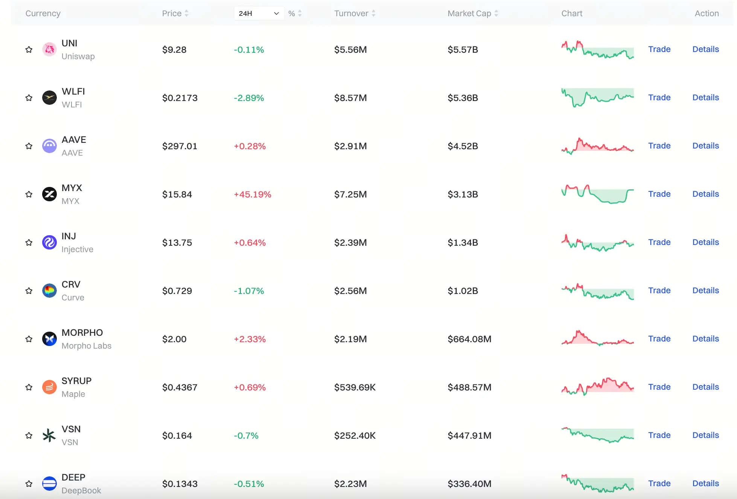This screenshot has width=737, height=499.
Task: Click UNI market cap $5.57B
Action: click(x=463, y=50)
